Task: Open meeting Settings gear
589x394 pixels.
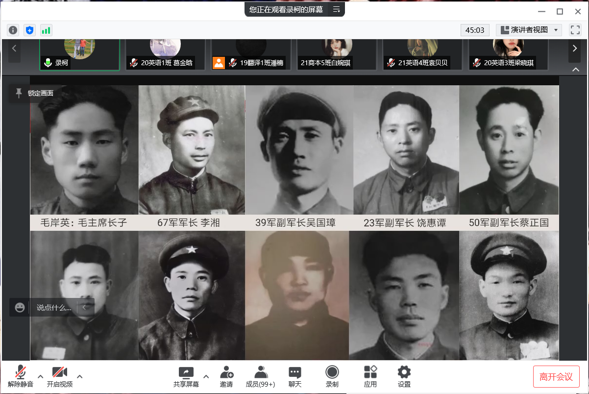Action: (404, 376)
